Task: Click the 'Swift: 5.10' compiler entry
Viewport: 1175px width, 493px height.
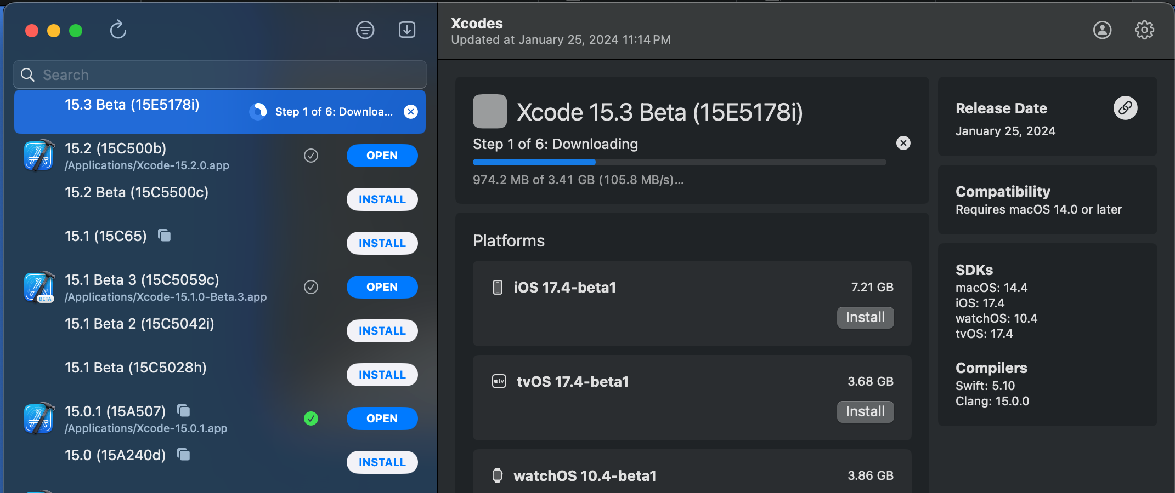Action: click(x=985, y=386)
